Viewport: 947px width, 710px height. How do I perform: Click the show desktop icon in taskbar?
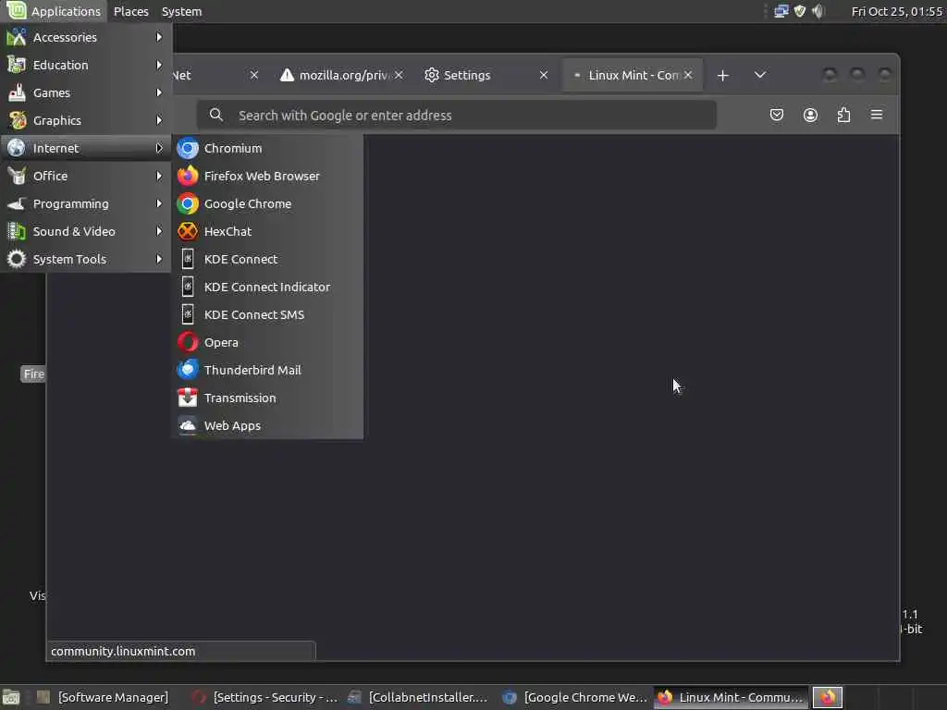click(11, 697)
